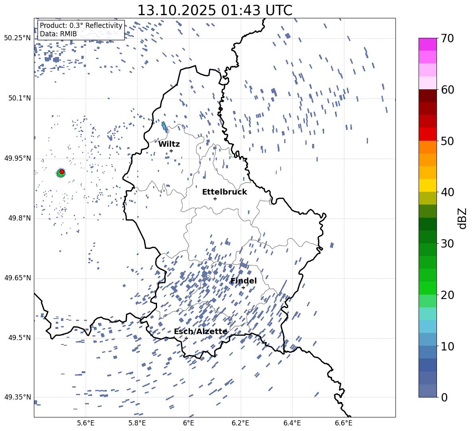This screenshot has height=431, width=472.
Task: Pick the bright green swatch at 20 dBZ
Action: (x=428, y=288)
